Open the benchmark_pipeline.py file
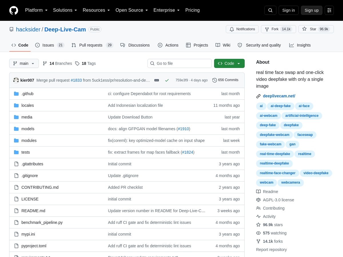 (42, 222)
